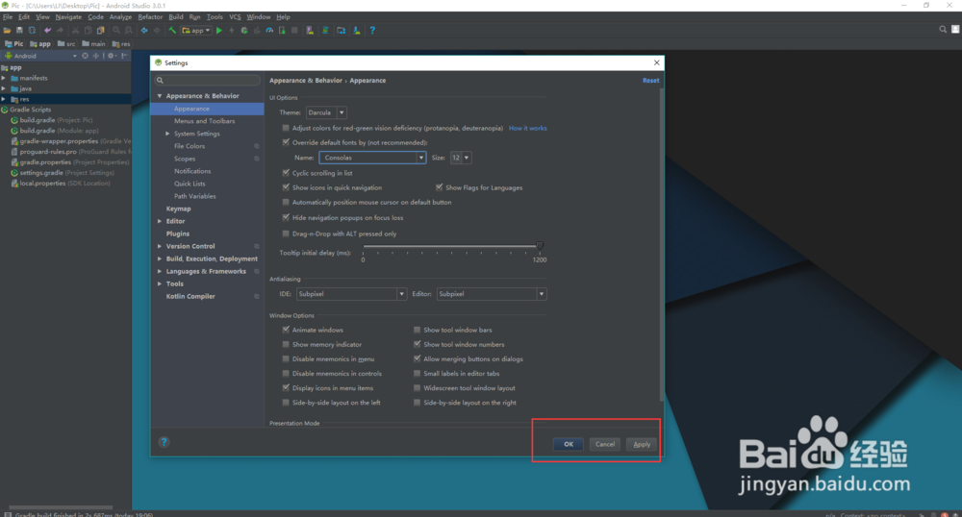Enable Automatically position mouse cursor on default button
The image size is (962, 517).
[x=286, y=202]
